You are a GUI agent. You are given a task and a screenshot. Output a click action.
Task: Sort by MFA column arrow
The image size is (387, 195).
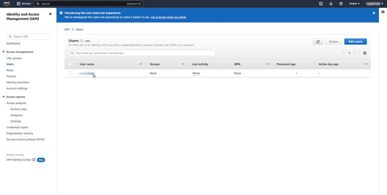pyautogui.click(x=267, y=64)
